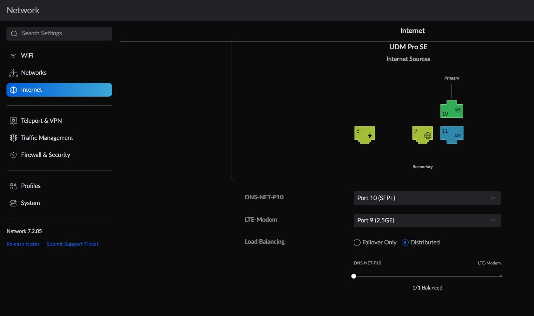Click the Load Balancing label
This screenshot has height=316, width=534.
pyautogui.click(x=265, y=242)
